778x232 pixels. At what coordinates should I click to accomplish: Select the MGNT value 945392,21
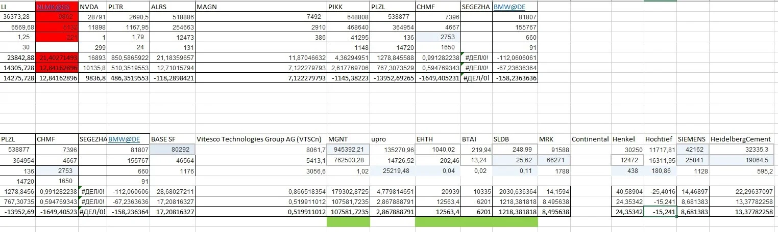point(348,150)
